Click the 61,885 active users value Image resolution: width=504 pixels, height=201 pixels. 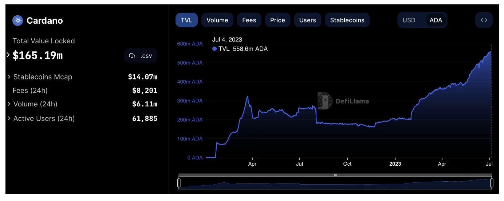click(x=145, y=118)
